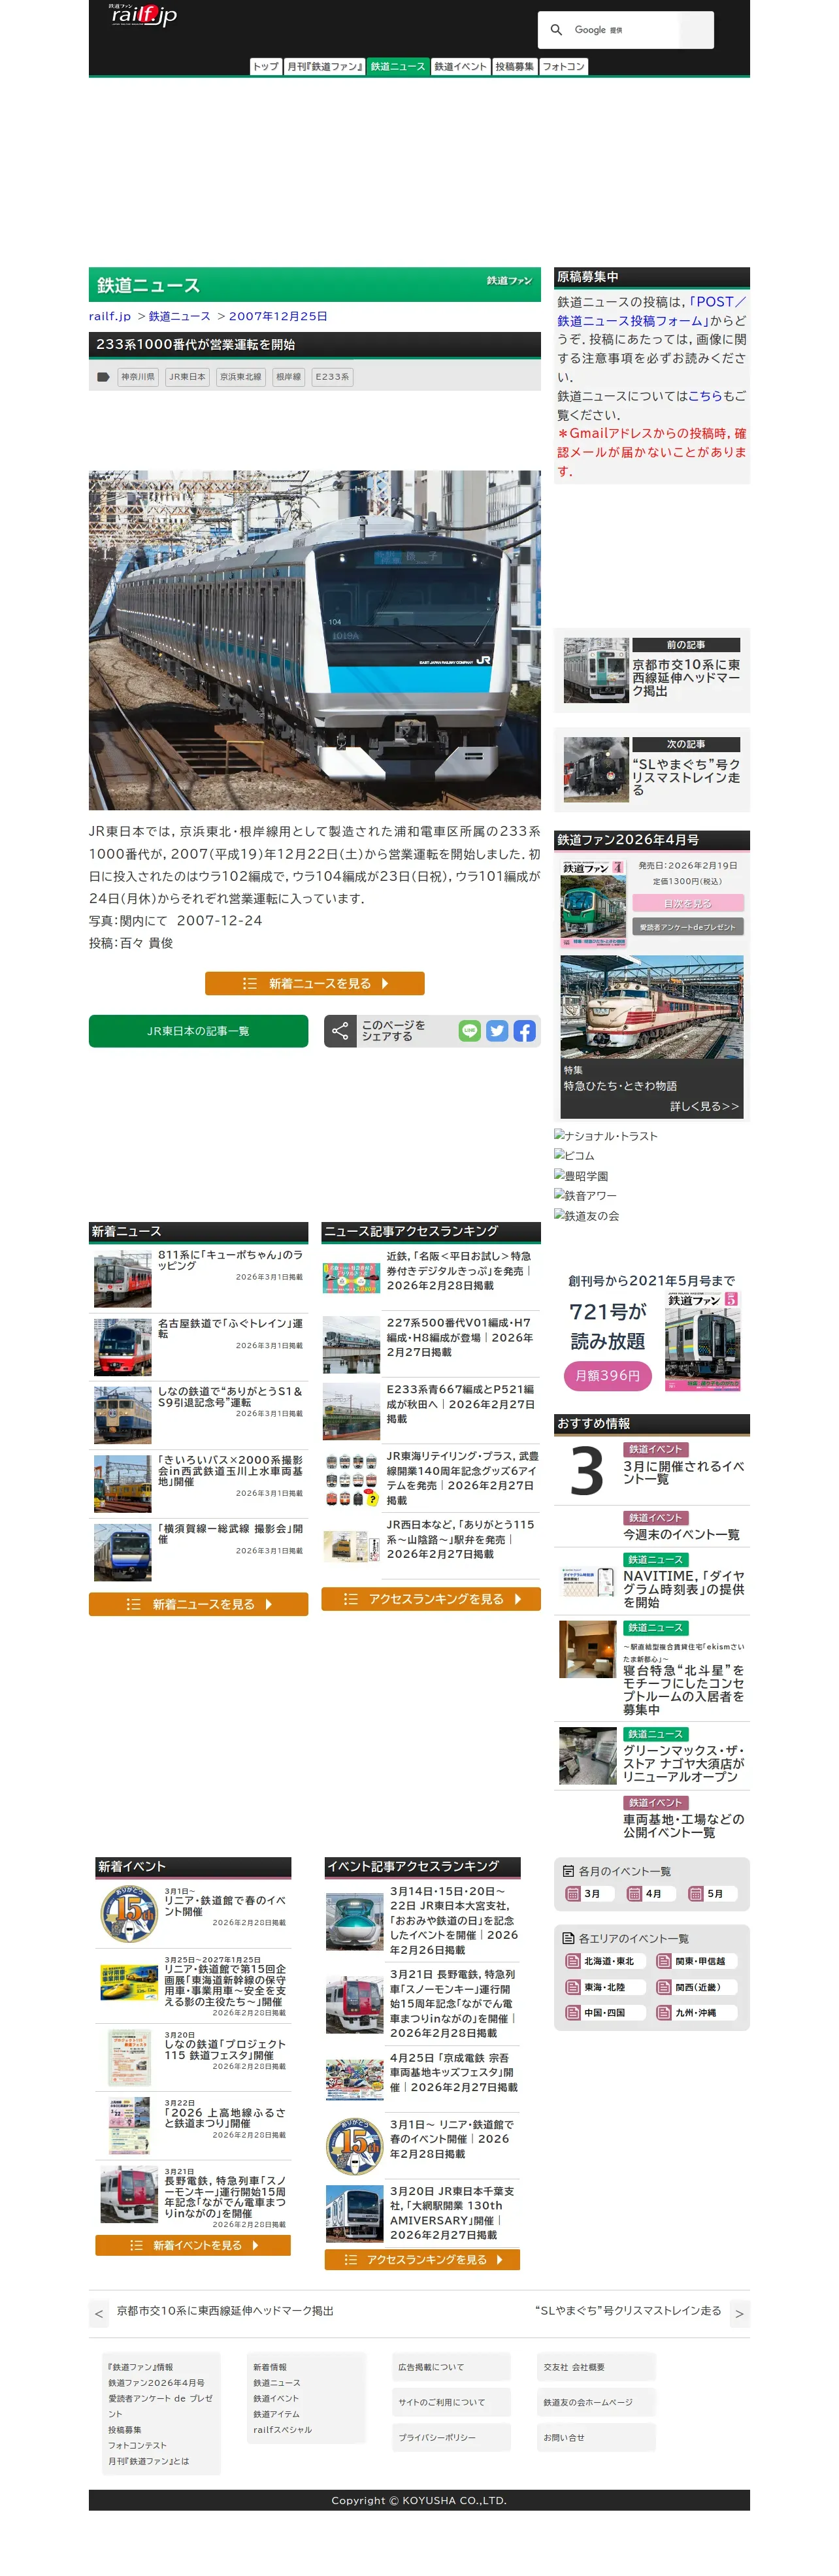Share the page via LINE icon
This screenshot has height=2576, width=839.
click(x=469, y=1031)
